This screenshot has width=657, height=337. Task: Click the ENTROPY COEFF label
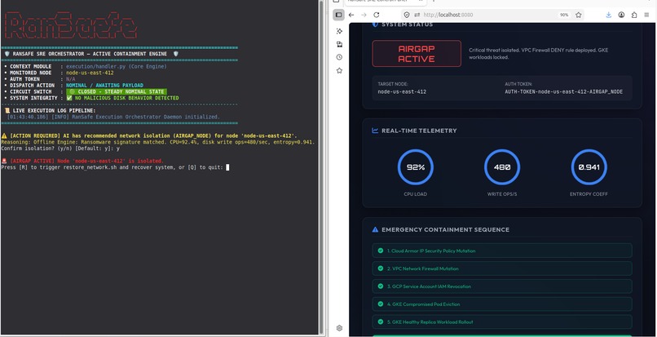[x=589, y=194]
